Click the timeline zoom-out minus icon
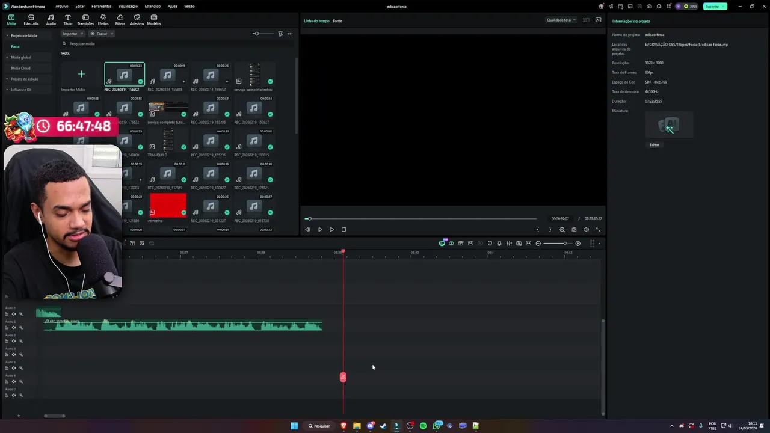 538,243
